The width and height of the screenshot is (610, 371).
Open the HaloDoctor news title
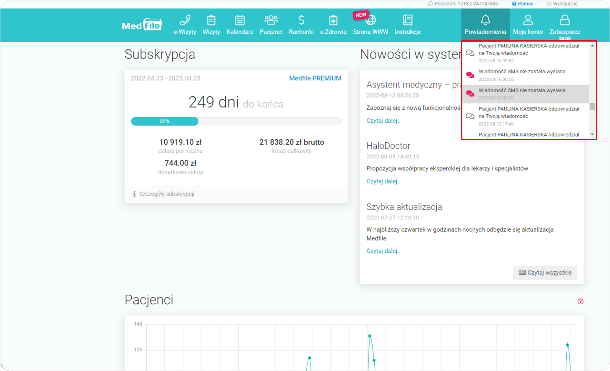pyautogui.click(x=388, y=146)
